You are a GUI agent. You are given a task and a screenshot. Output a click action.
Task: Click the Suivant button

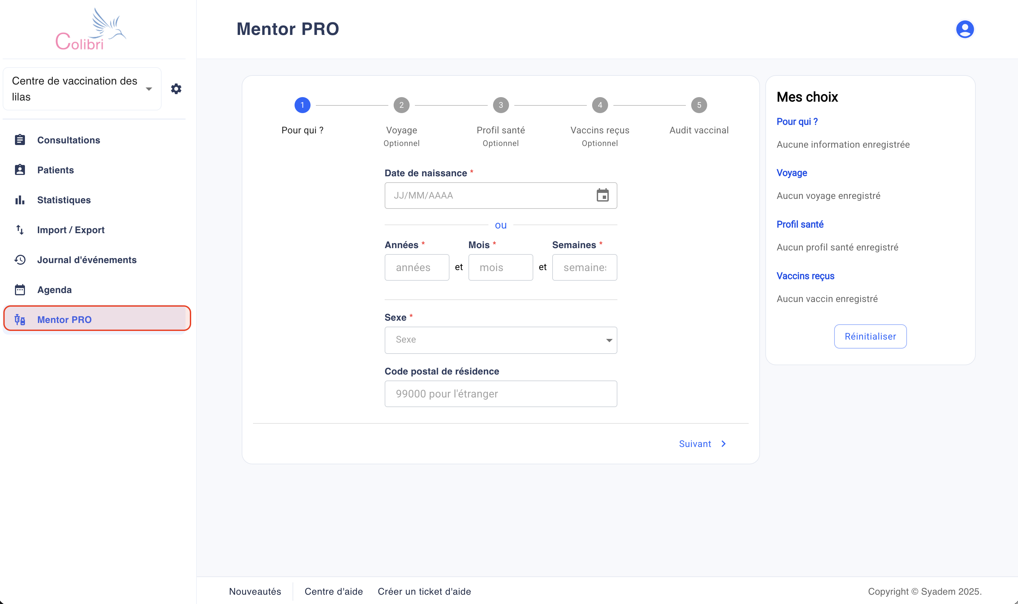pos(702,444)
